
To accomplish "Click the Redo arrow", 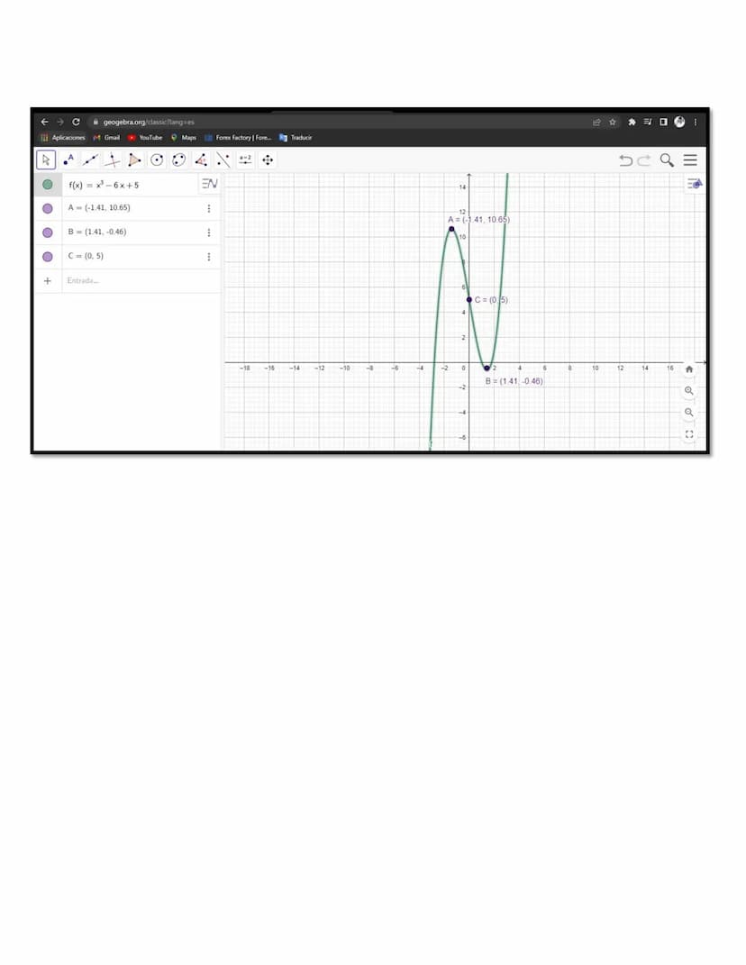I will [644, 160].
